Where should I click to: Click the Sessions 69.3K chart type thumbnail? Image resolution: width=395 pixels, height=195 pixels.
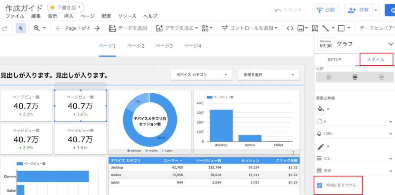click(x=326, y=44)
